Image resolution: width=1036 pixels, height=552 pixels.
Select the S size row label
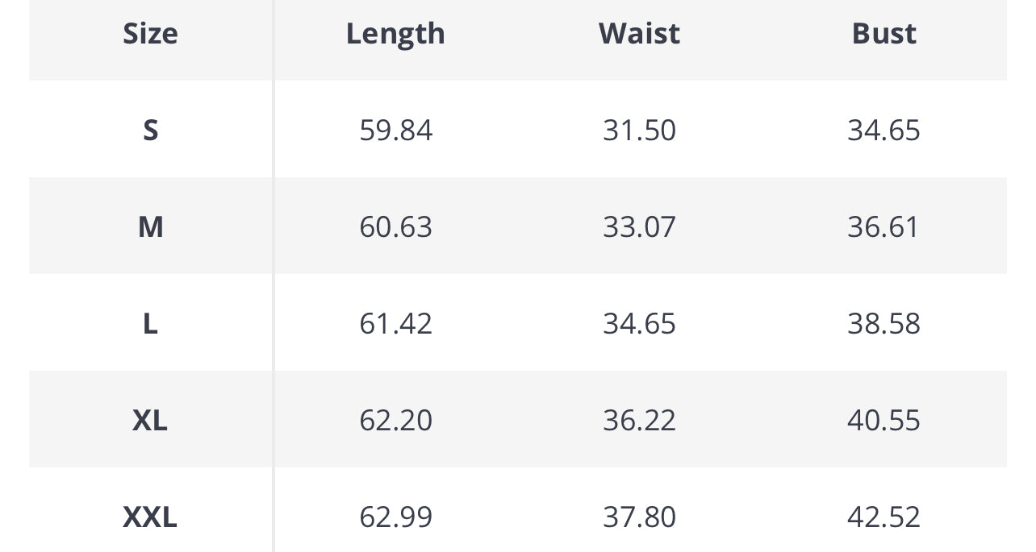(x=150, y=130)
